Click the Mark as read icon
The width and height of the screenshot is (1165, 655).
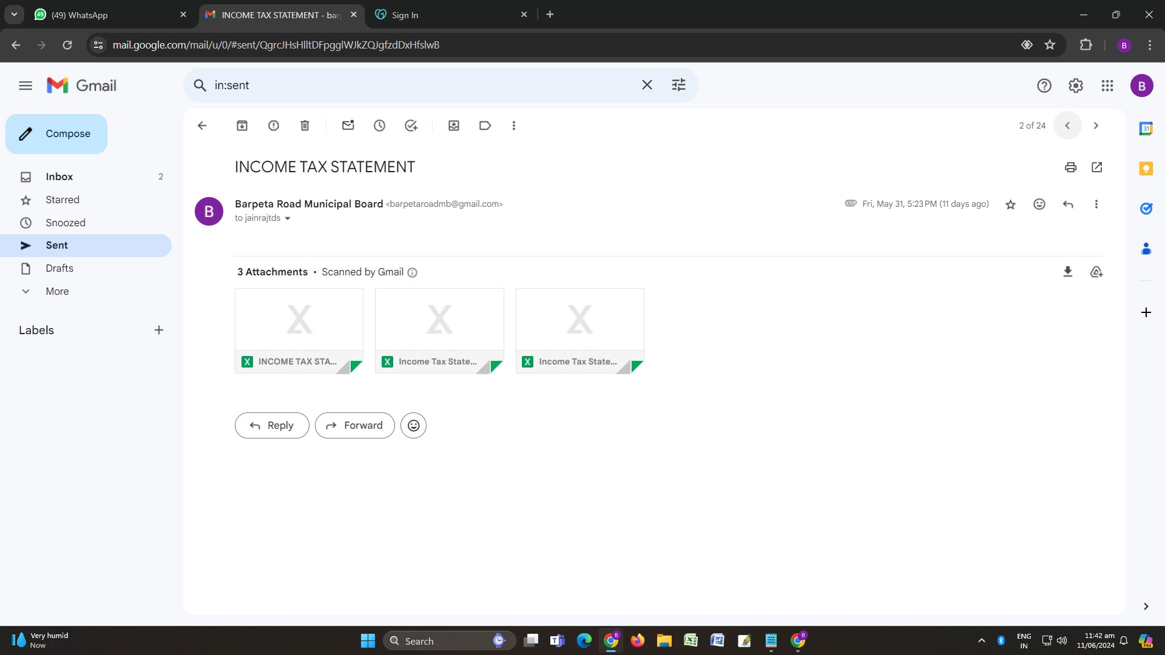pyautogui.click(x=347, y=126)
